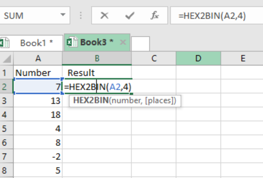Click the Excel icon on Book3 tab
The width and height of the screenshot is (263, 178).
tap(72, 42)
